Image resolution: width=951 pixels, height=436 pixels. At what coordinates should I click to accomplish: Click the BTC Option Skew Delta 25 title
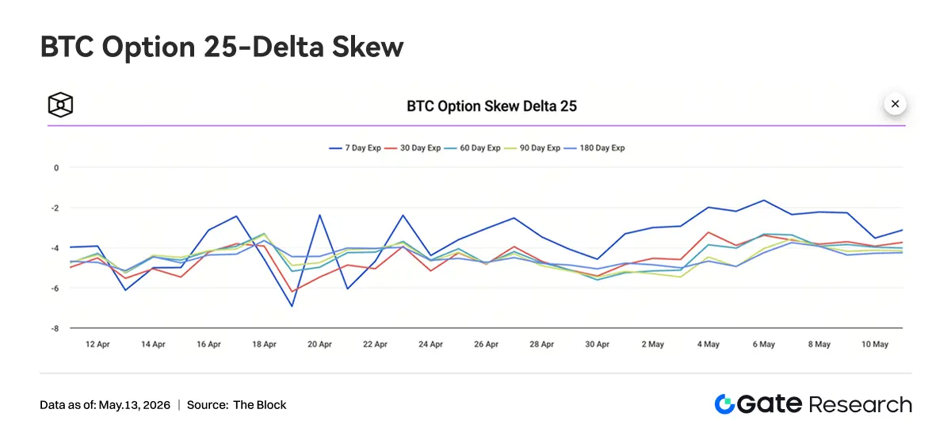tap(491, 105)
